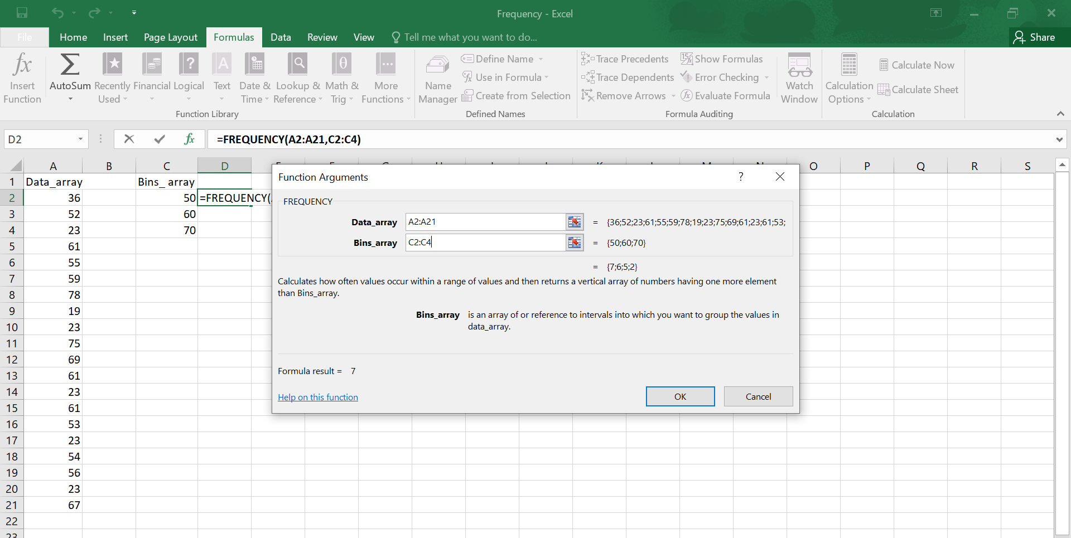
Task: Open the Insert Function dialog
Action: click(22, 78)
